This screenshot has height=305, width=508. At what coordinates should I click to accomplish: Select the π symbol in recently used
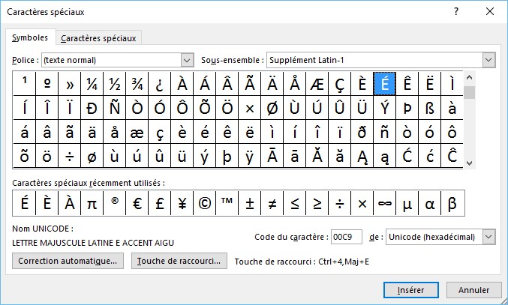point(92,203)
